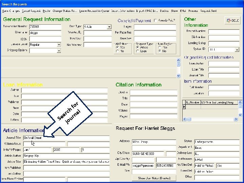Open the EMail menu
The width and height of the screenshot is (244, 183).
click(183, 11)
